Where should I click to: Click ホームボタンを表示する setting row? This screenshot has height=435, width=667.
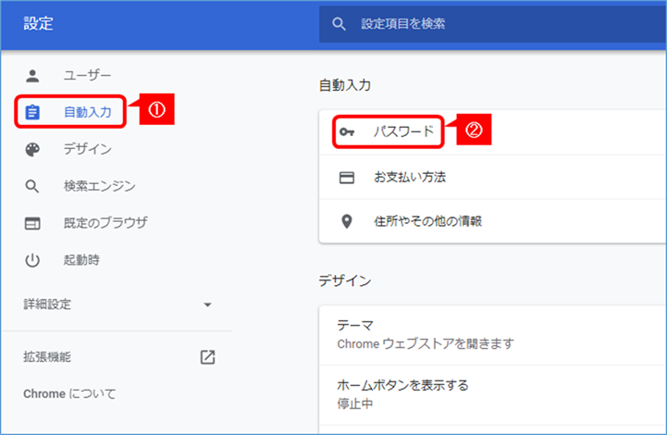pos(492,394)
